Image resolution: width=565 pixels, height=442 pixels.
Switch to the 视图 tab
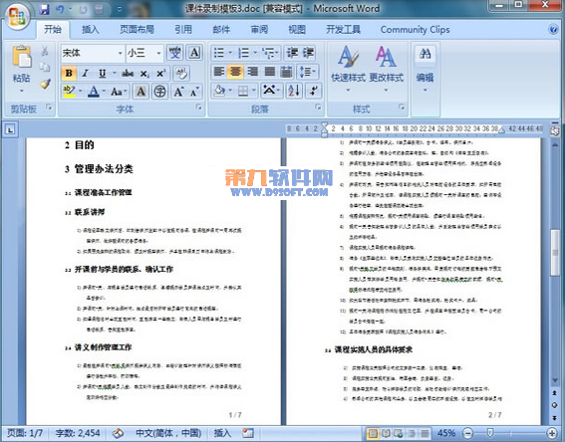[x=297, y=30]
